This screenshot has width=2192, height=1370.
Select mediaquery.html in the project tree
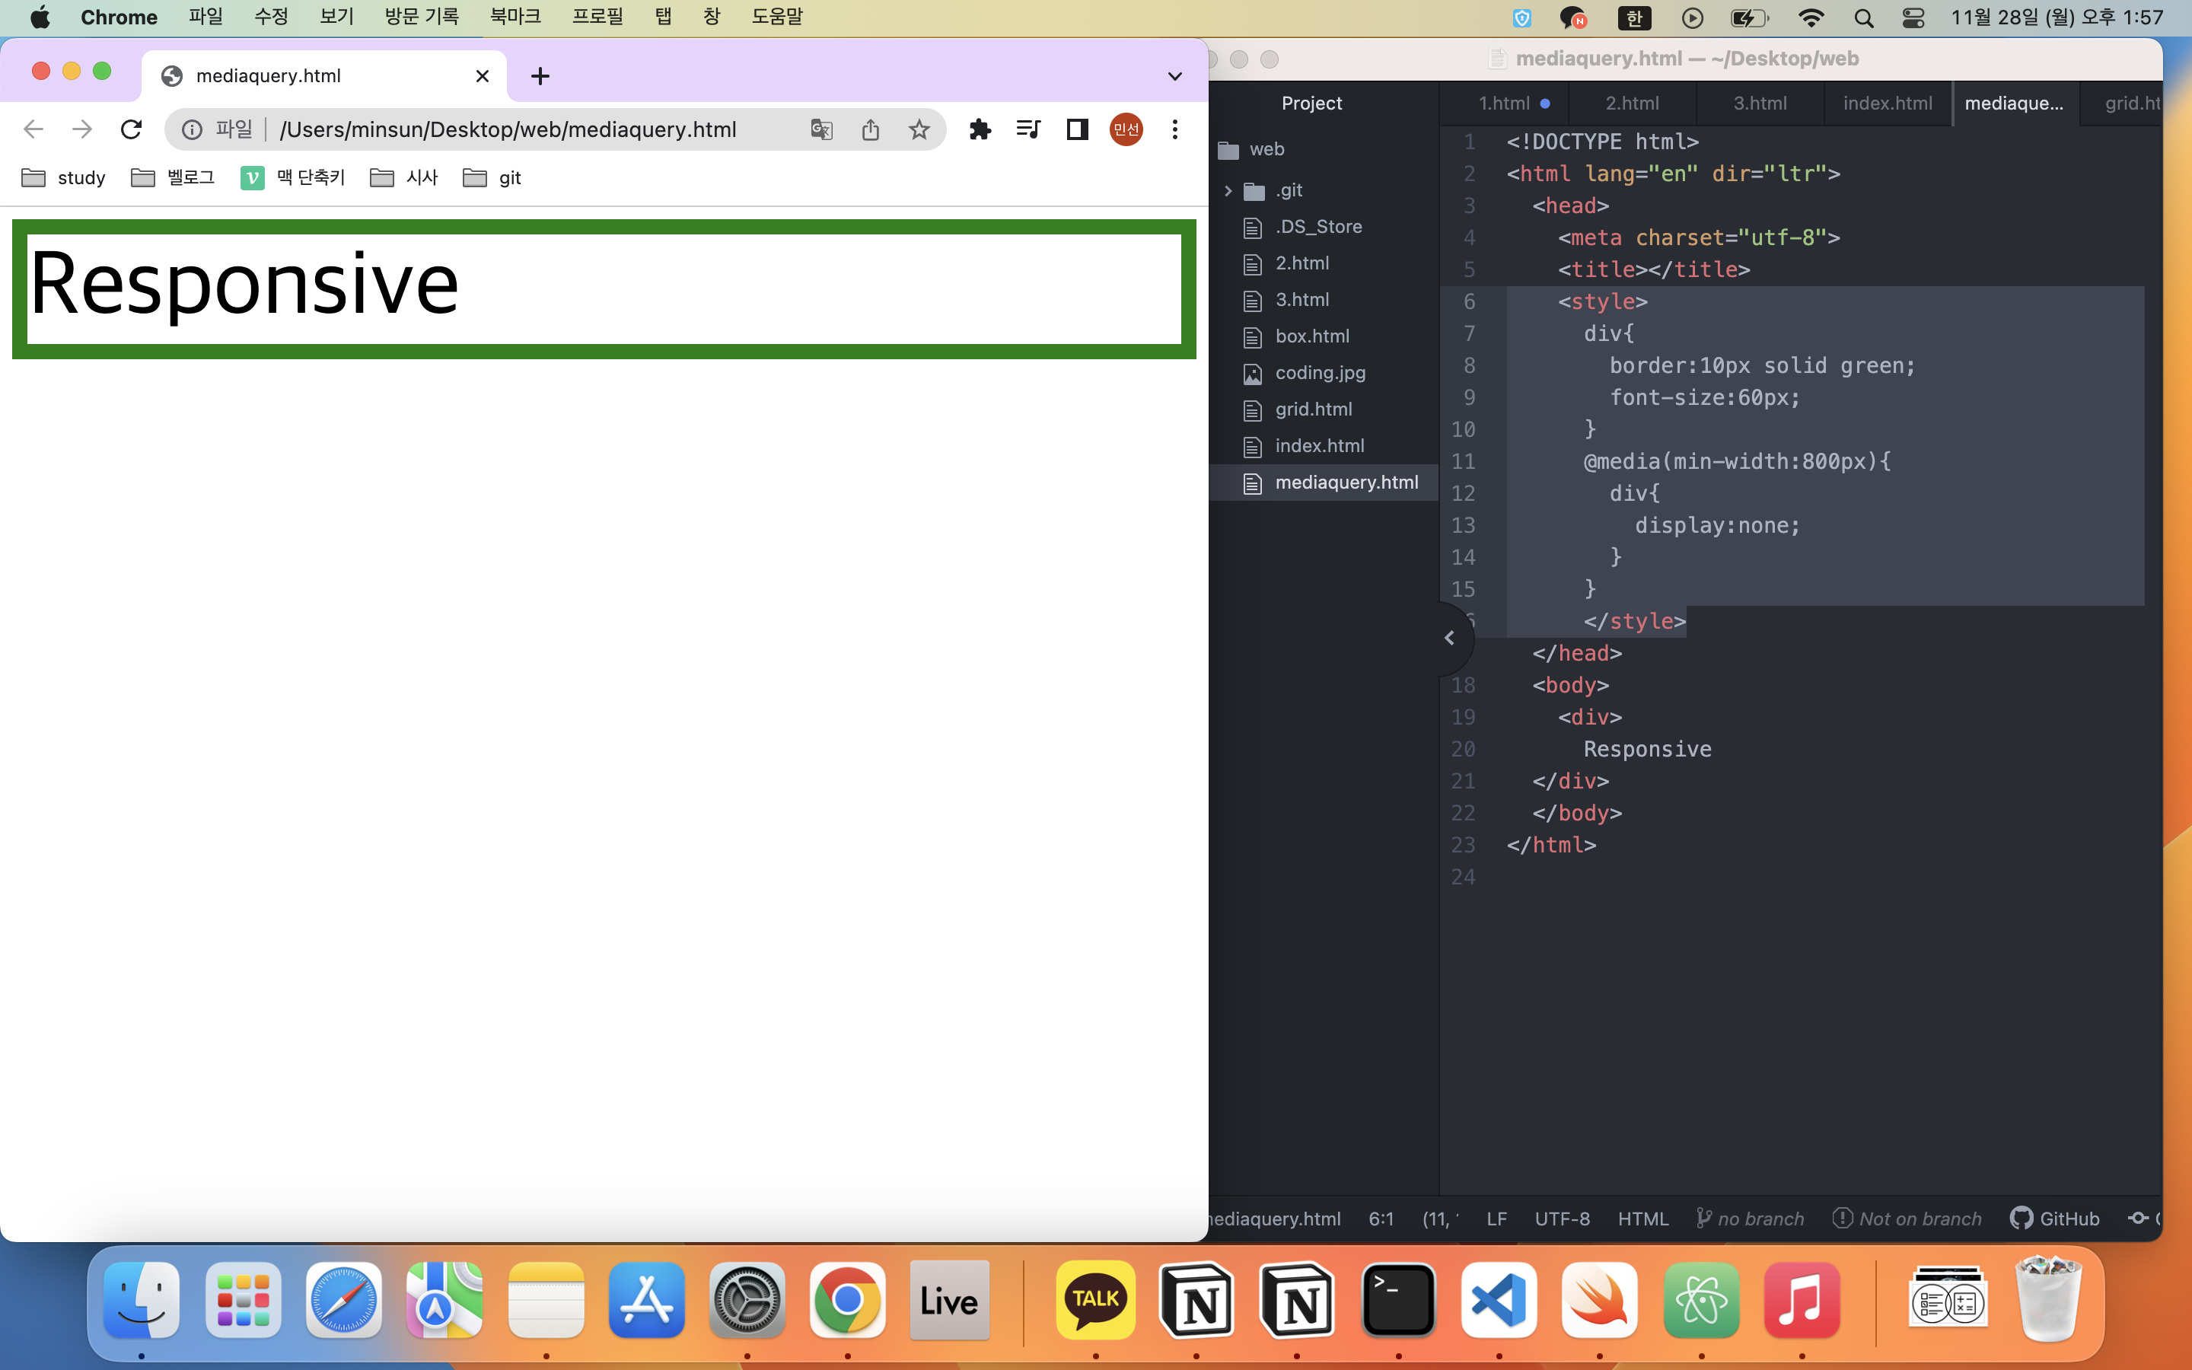pos(1324,483)
